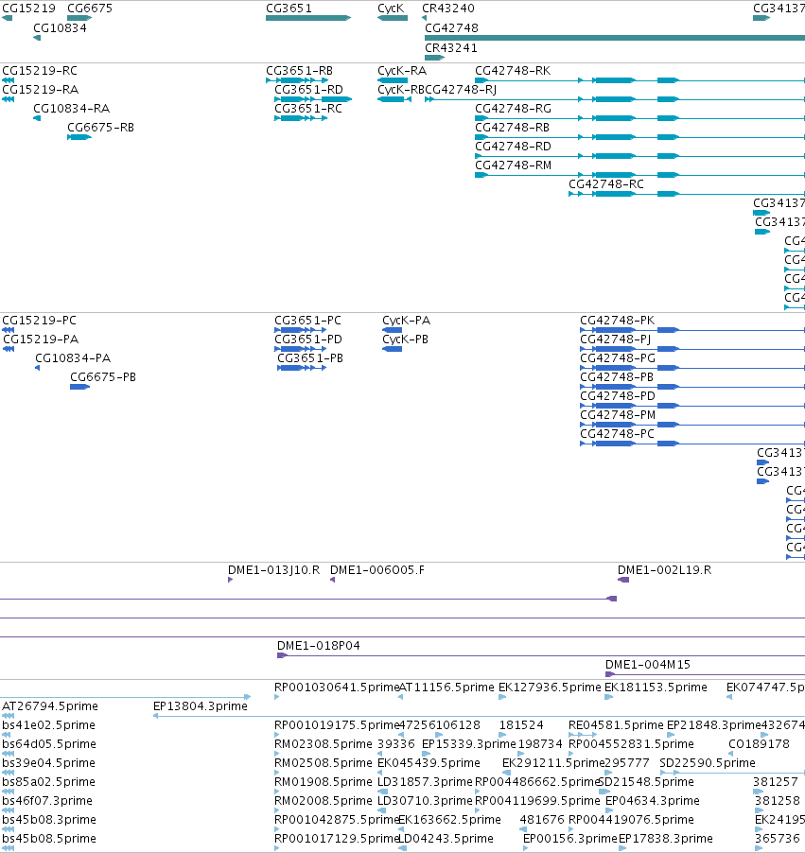Image resolution: width=805 pixels, height=853 pixels.
Task: Select transcript CG42748-RB label
Action: point(512,128)
